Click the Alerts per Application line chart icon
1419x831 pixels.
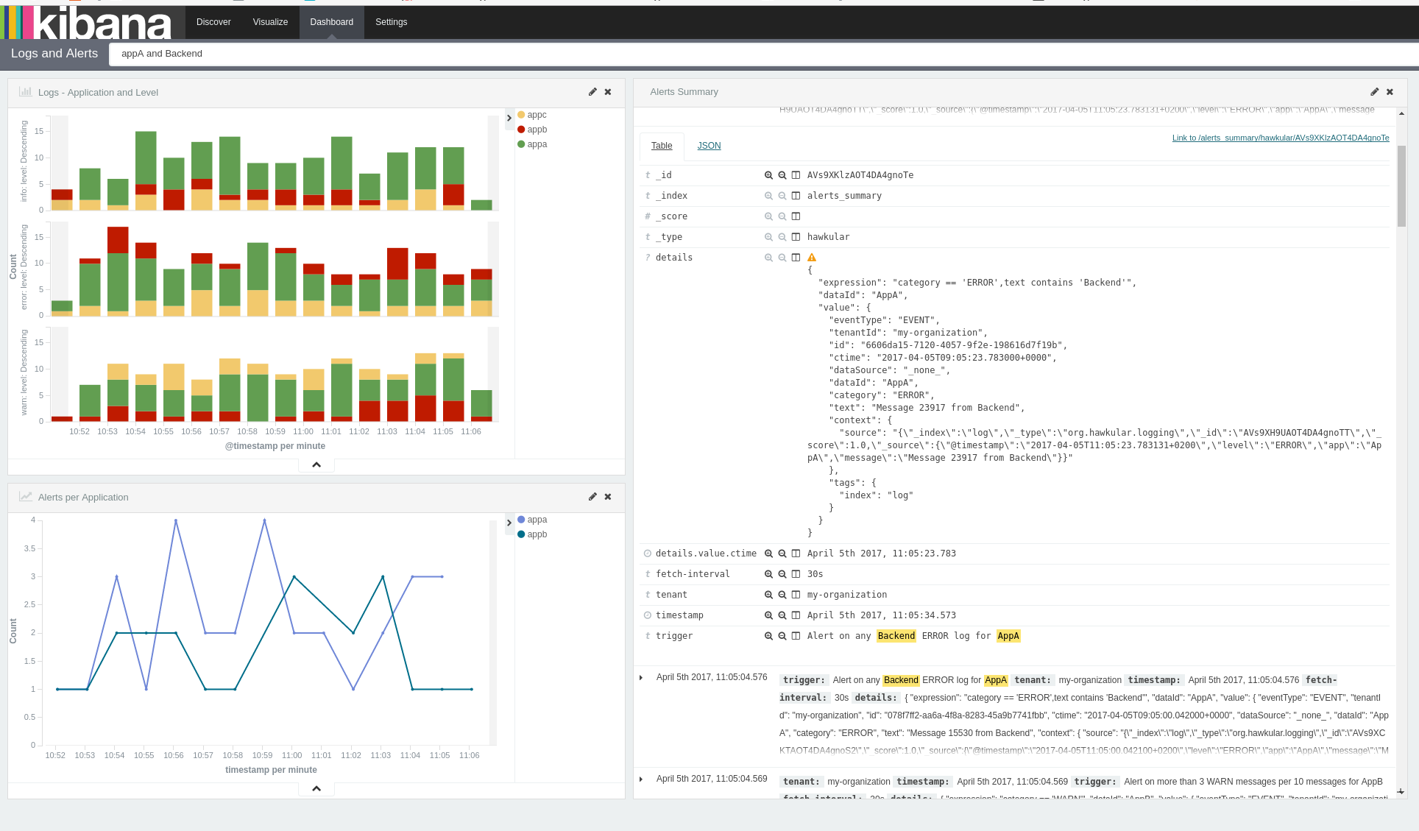coord(25,497)
